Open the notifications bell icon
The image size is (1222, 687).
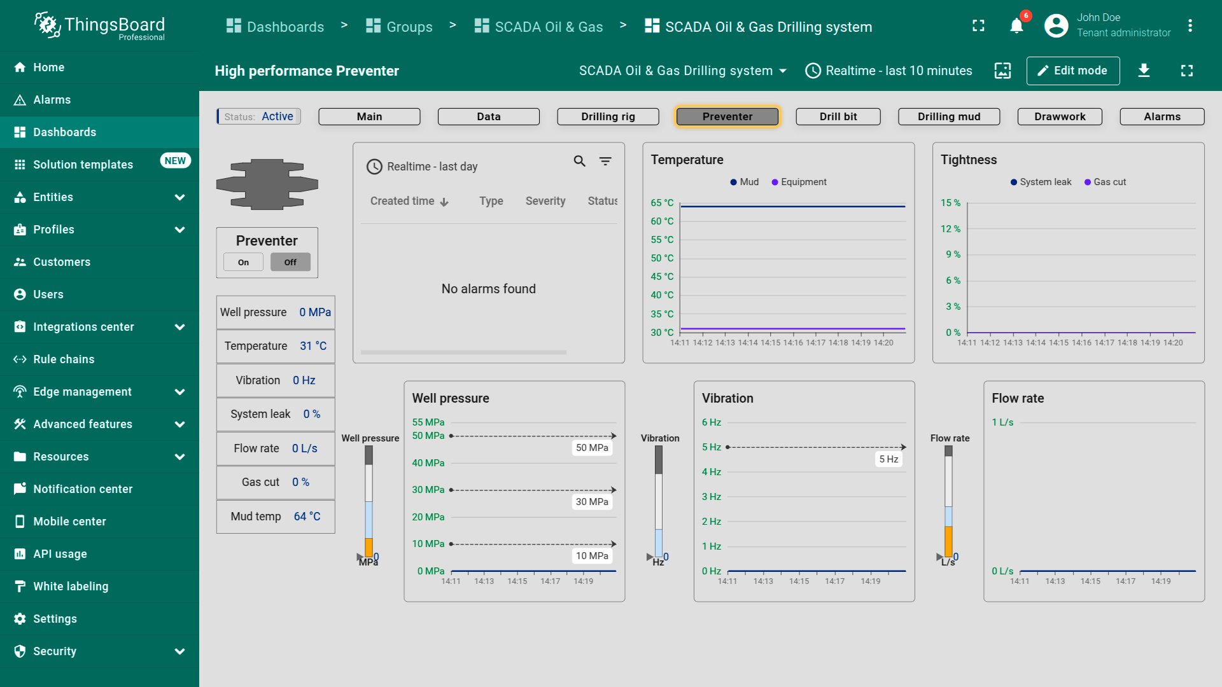point(1016,26)
